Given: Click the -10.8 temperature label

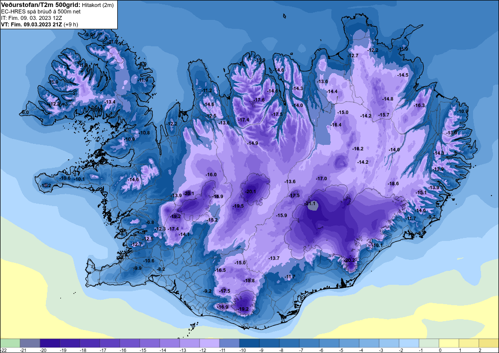Looking at the screenshot, I should click(145, 133).
